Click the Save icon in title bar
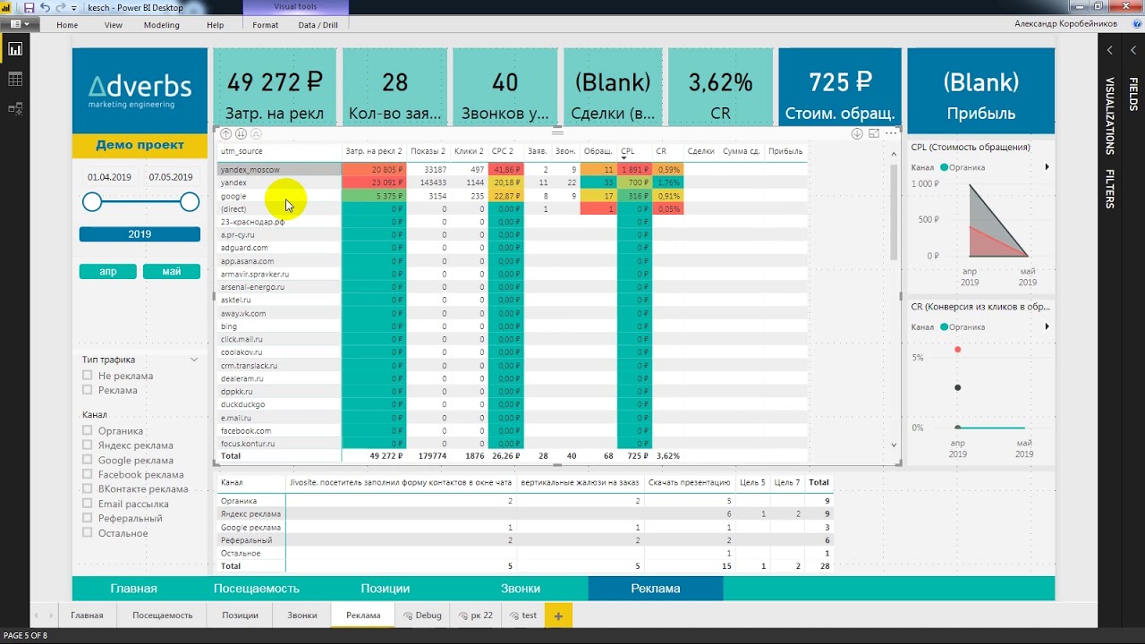 coord(29,7)
